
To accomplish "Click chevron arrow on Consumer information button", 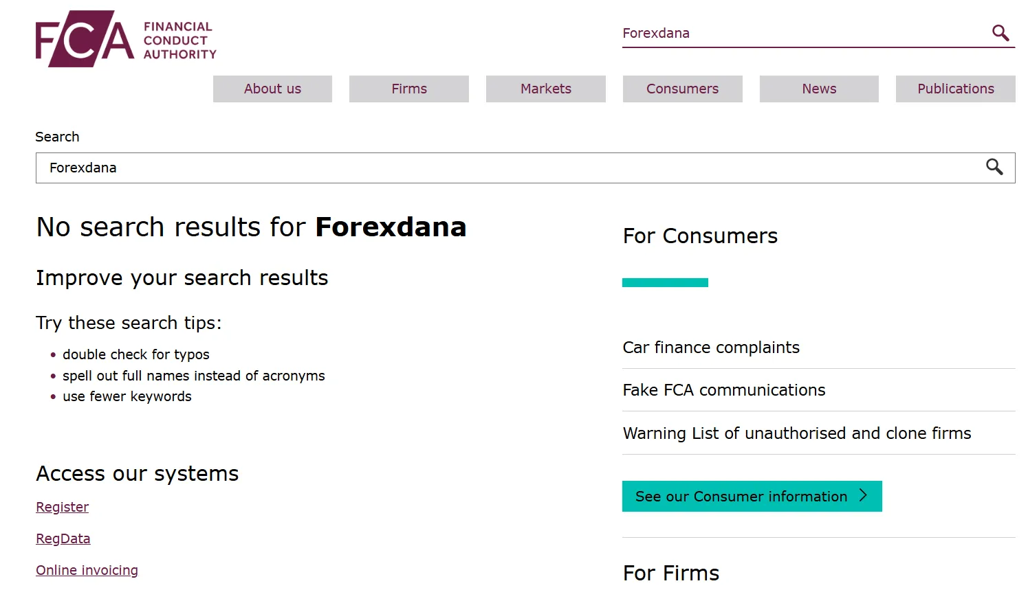I will [864, 495].
